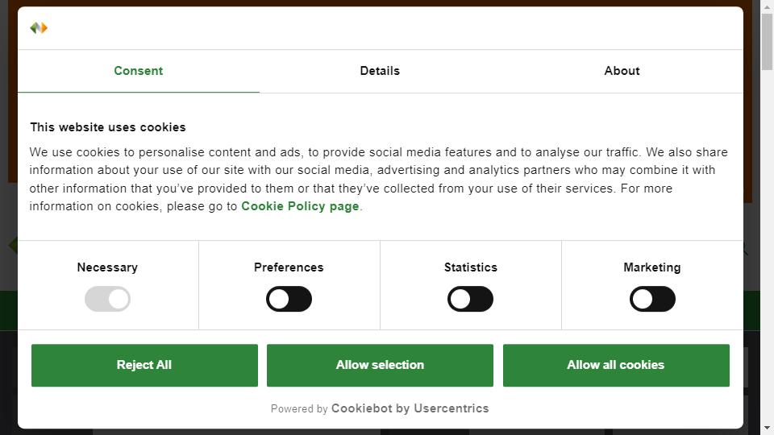Image resolution: width=774 pixels, height=435 pixels.
Task: Accept with Allow all cookies button
Action: pos(616,365)
